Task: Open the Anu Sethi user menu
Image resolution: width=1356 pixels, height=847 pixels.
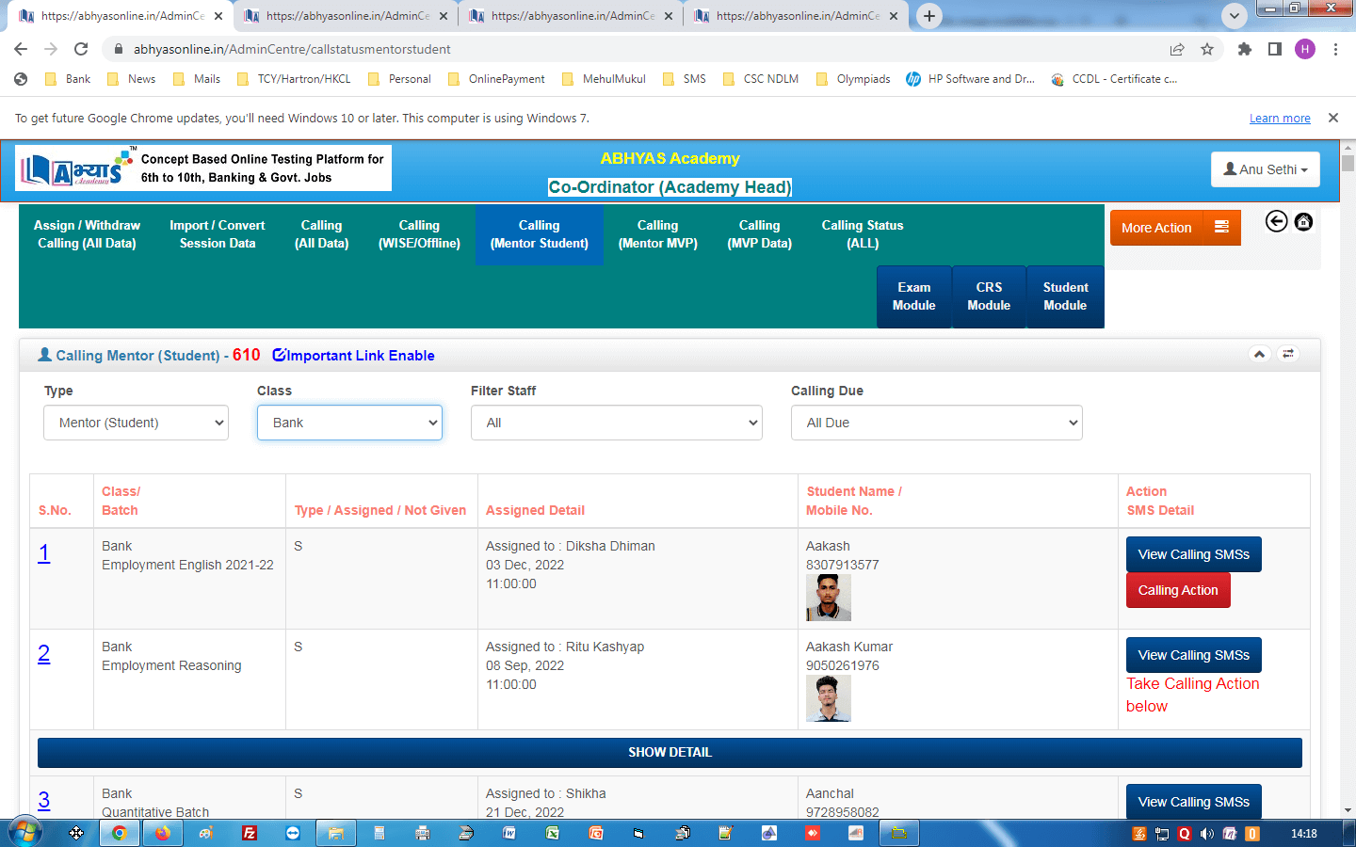Action: pos(1265,169)
